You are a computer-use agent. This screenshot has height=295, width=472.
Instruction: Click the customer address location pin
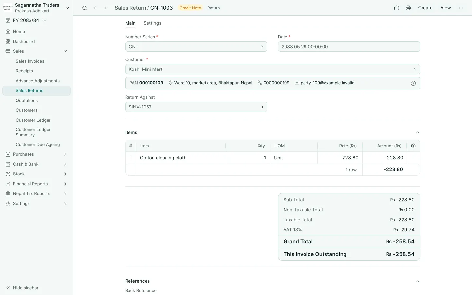coord(171,83)
